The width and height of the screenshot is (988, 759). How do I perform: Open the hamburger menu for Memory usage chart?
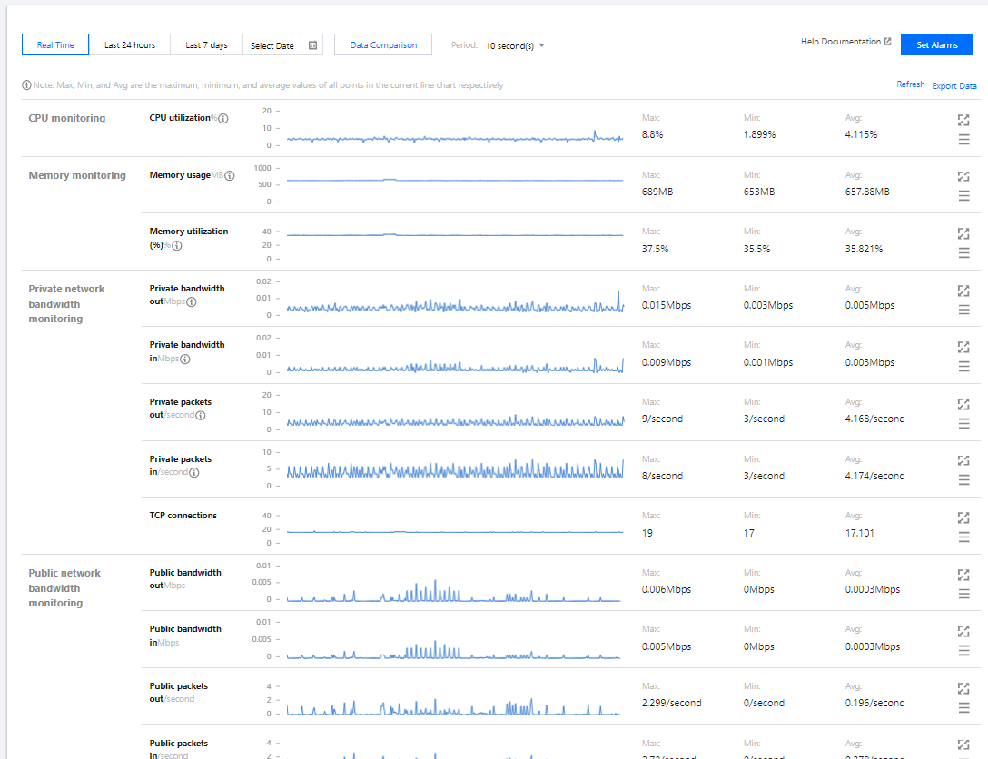point(963,196)
